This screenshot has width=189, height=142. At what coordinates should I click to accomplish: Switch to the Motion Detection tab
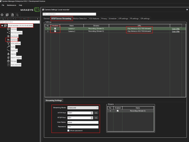[80, 18]
